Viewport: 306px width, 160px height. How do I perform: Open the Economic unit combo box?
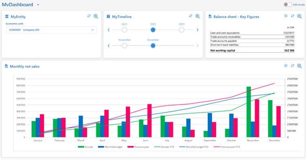click(x=51, y=30)
